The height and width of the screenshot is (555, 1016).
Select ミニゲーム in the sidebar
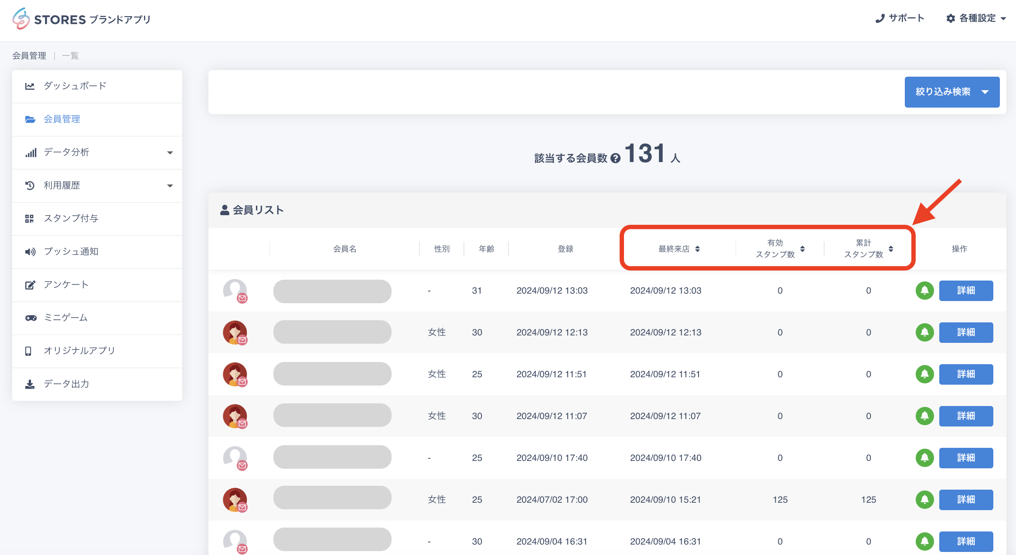click(66, 318)
